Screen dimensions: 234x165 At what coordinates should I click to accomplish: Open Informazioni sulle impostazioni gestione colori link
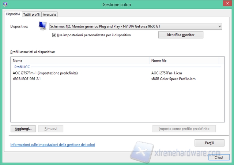coord(53,145)
